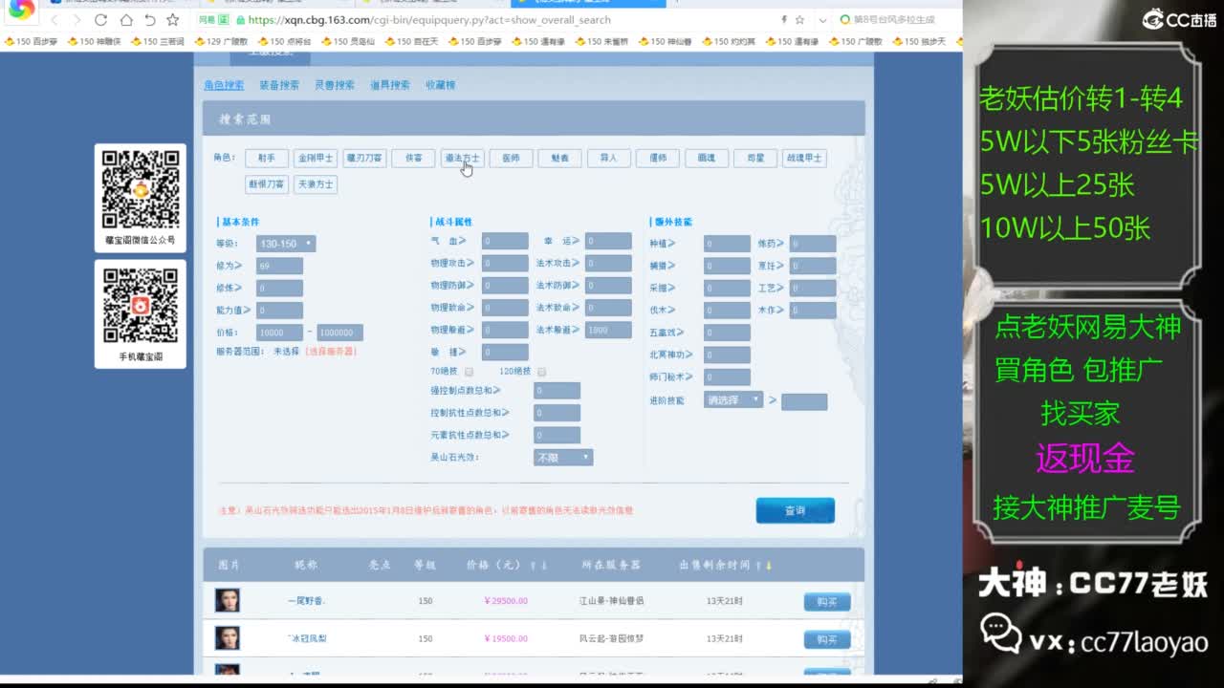This screenshot has width=1224, height=688.
Task: Enable the 70绝技 checkbox
Action: (x=469, y=372)
